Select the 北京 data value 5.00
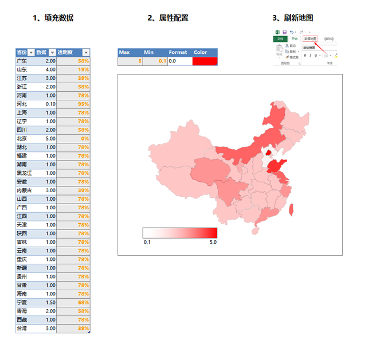 click(46, 138)
